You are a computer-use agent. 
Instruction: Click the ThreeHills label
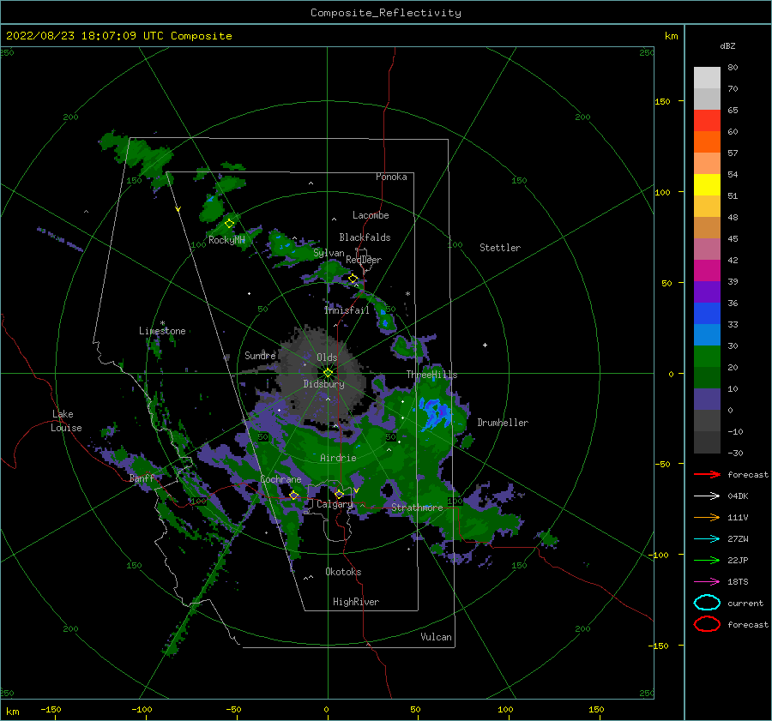[x=431, y=375]
